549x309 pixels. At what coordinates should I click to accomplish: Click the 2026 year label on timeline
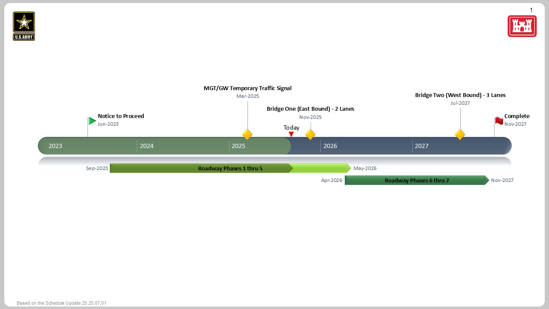[330, 146]
